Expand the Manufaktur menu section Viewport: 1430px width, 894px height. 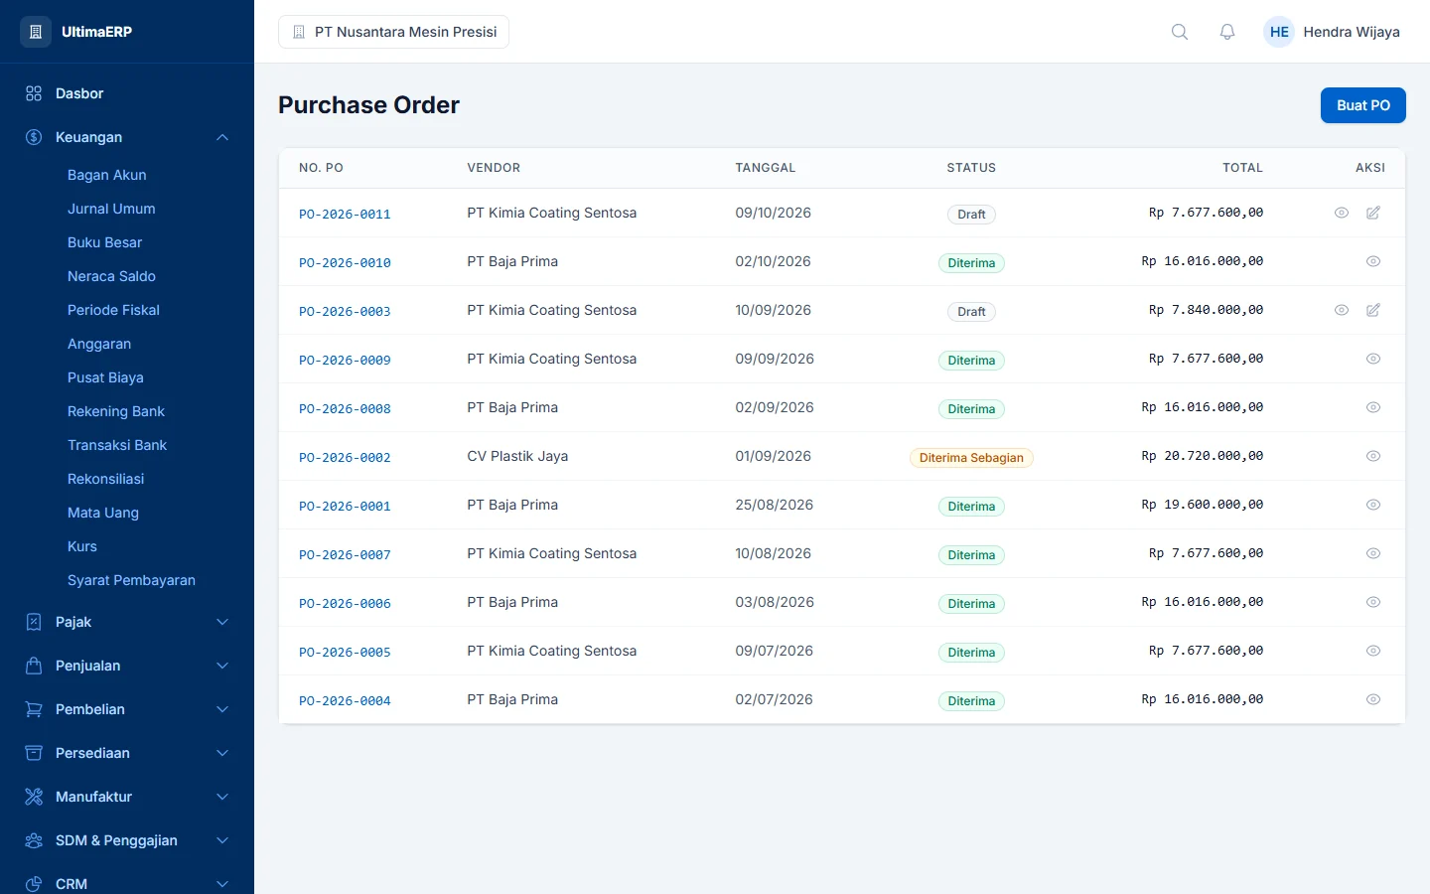coord(127,797)
